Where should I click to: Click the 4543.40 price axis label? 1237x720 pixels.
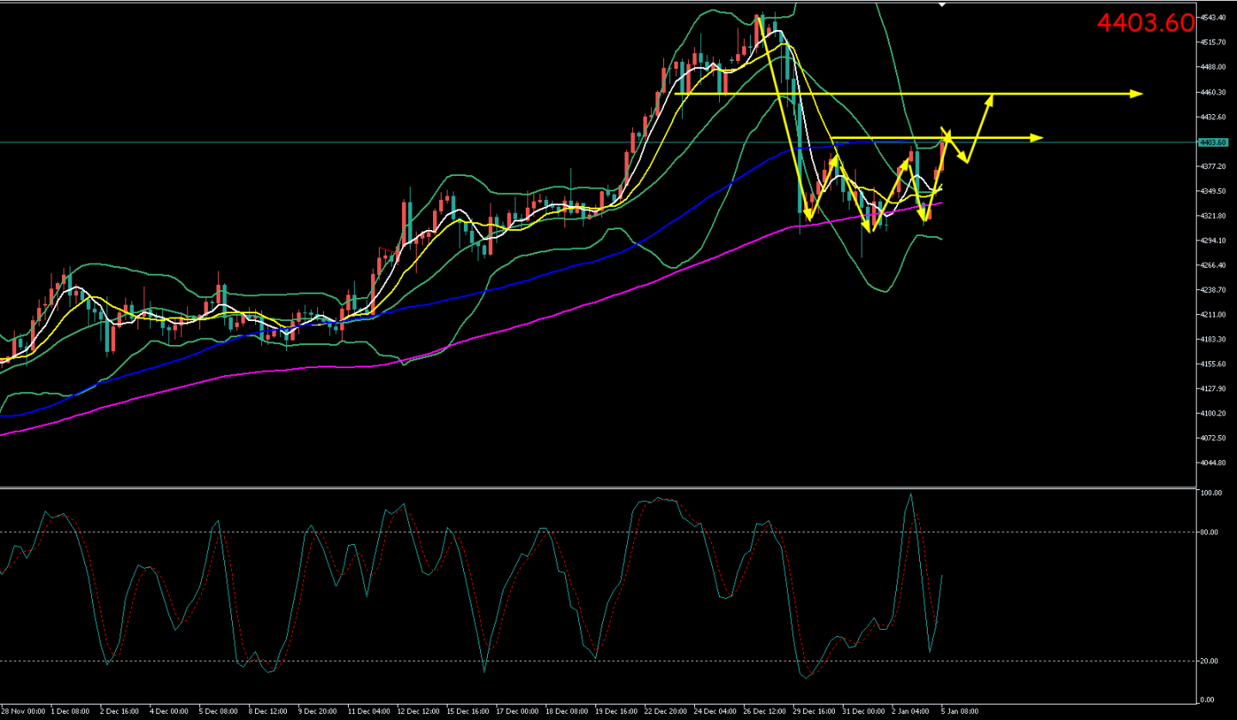[x=1213, y=18]
